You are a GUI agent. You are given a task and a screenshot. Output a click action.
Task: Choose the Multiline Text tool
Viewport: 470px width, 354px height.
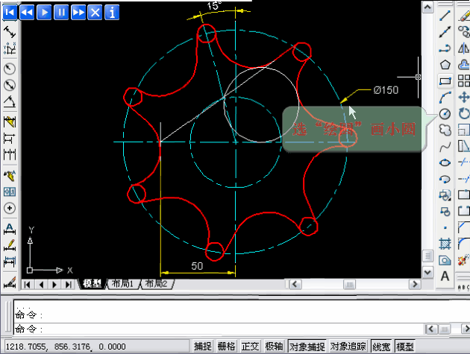445,276
